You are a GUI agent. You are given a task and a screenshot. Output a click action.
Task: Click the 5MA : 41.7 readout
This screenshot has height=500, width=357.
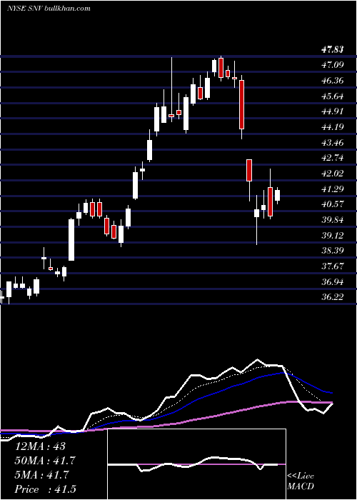41,475
